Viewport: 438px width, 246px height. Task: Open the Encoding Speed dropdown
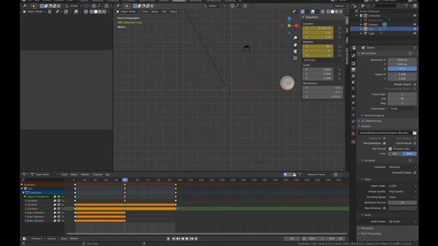pos(402,197)
